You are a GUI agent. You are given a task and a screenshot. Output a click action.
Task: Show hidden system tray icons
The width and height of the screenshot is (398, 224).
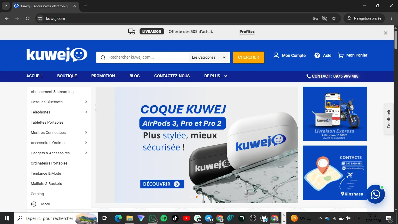pyautogui.click(x=320, y=218)
